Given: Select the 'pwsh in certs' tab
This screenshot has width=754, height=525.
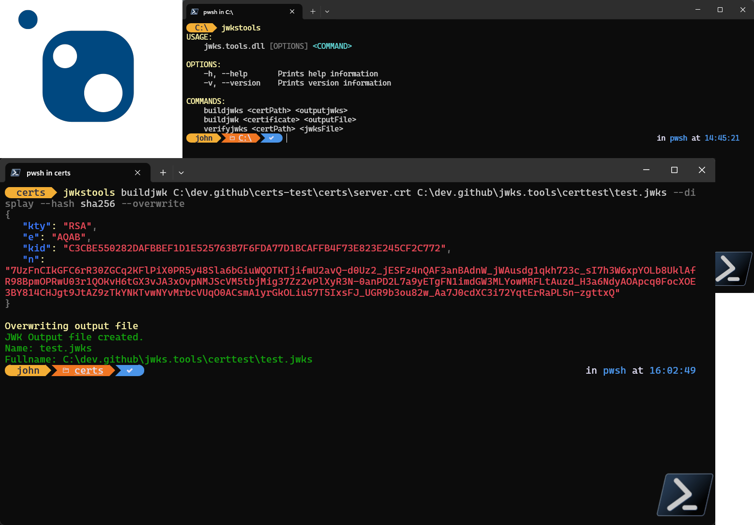Looking at the screenshot, I should coord(77,173).
